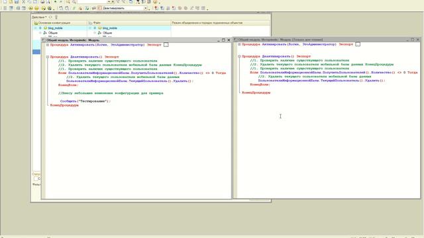Collapse blog_mobile in Основная конфигурация column
Screen dimensions: 424x238
(35, 28)
